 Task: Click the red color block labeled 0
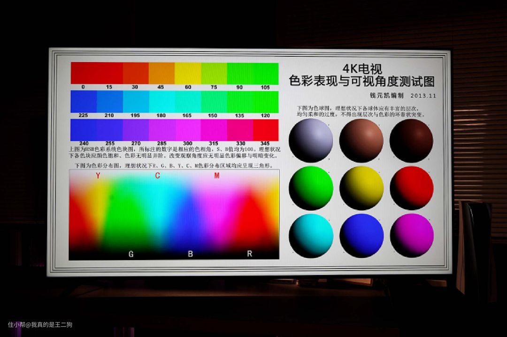tap(84, 73)
